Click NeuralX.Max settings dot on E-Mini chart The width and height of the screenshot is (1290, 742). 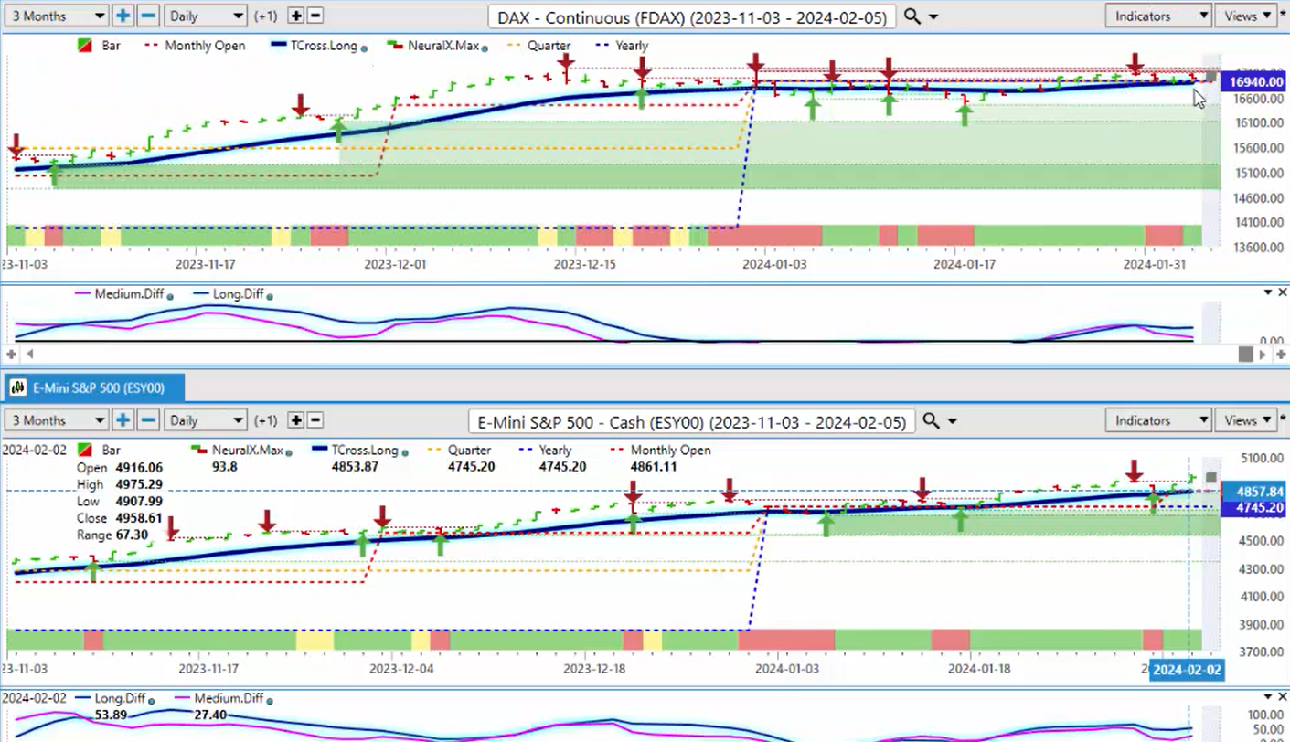coord(287,451)
